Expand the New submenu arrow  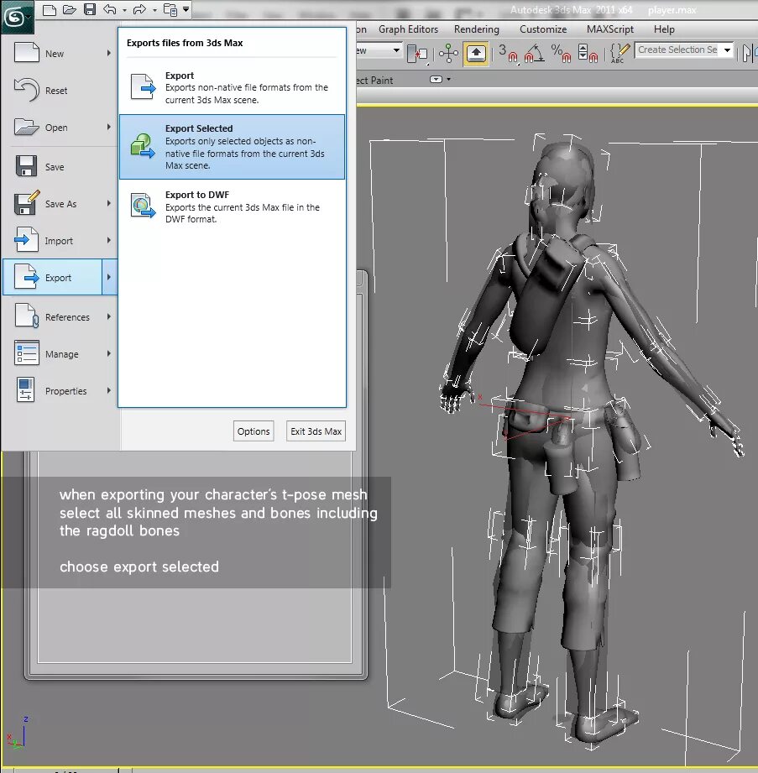(109, 53)
